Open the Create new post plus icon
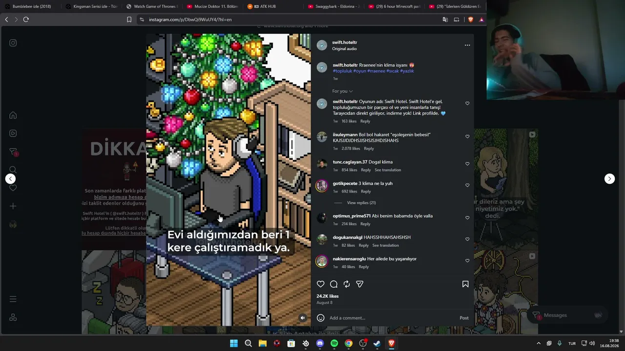 click(x=13, y=206)
